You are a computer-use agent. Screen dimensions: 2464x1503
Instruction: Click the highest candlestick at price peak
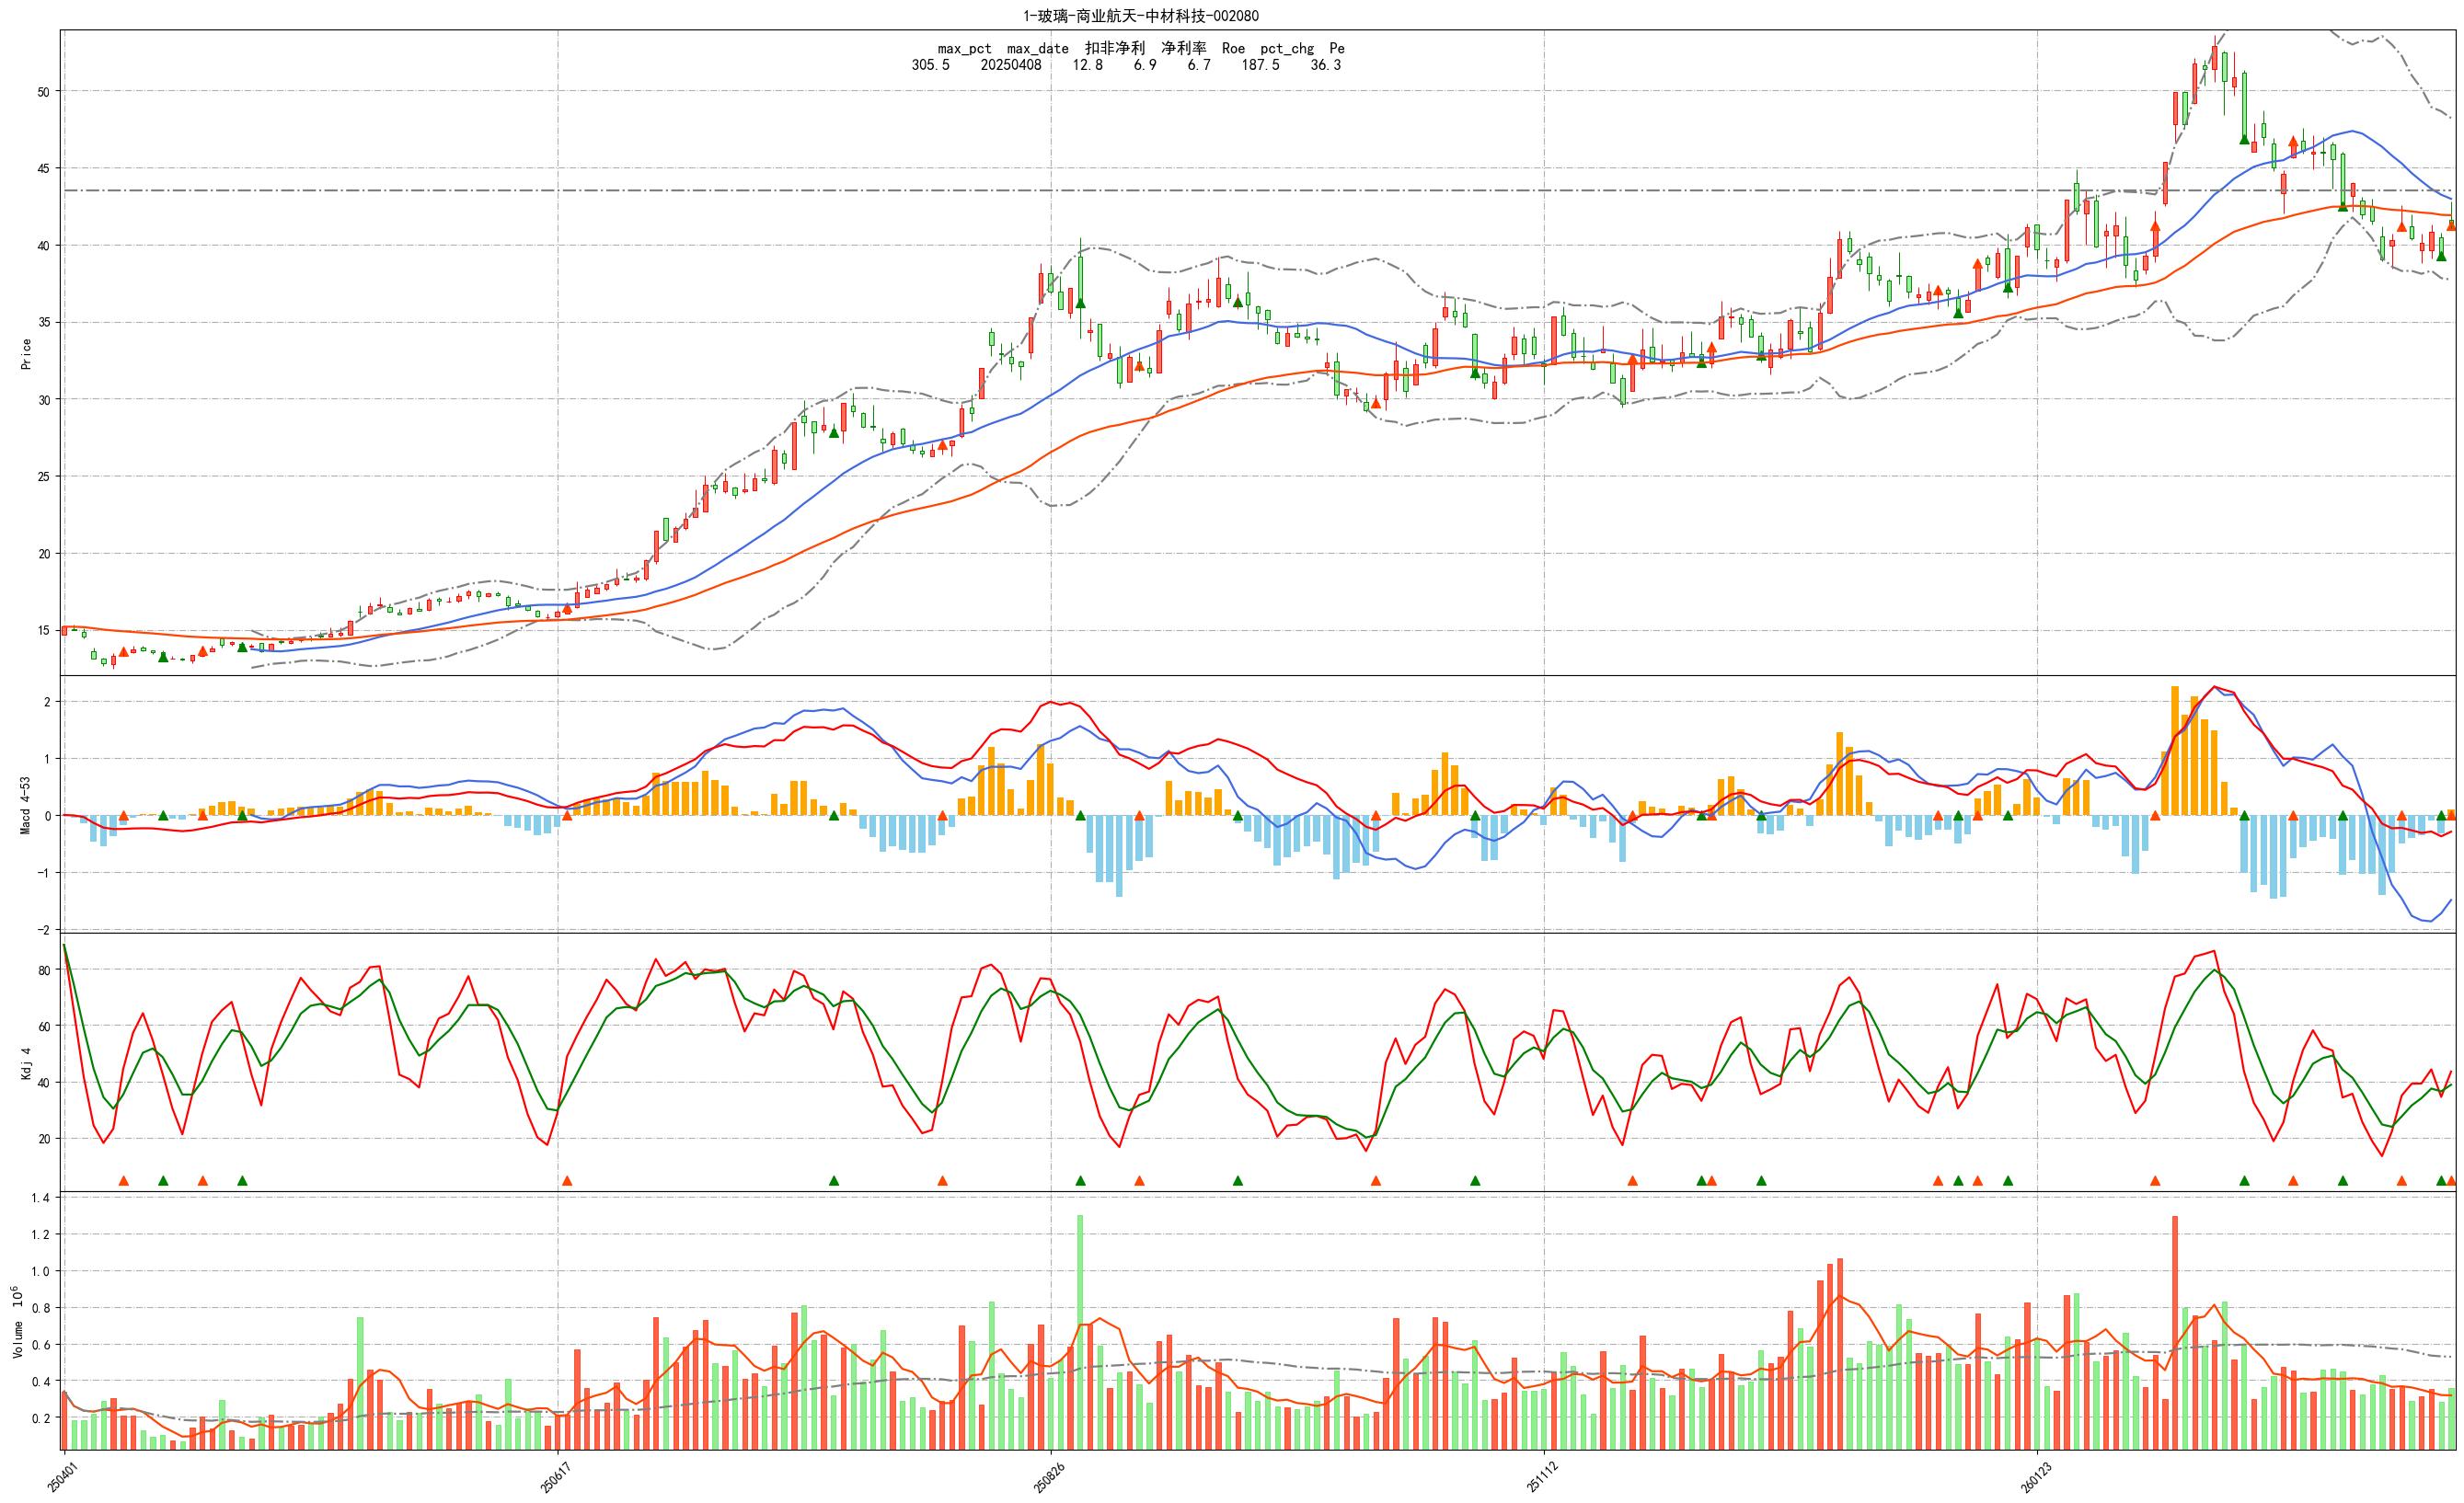2215,58
